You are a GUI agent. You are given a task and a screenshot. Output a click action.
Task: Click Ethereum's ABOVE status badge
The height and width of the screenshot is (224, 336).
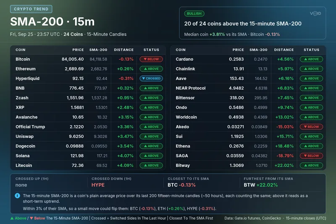(x=151, y=69)
